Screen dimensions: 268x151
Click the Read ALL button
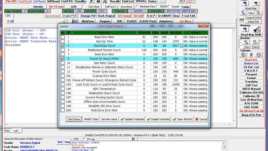coord(251,60)
